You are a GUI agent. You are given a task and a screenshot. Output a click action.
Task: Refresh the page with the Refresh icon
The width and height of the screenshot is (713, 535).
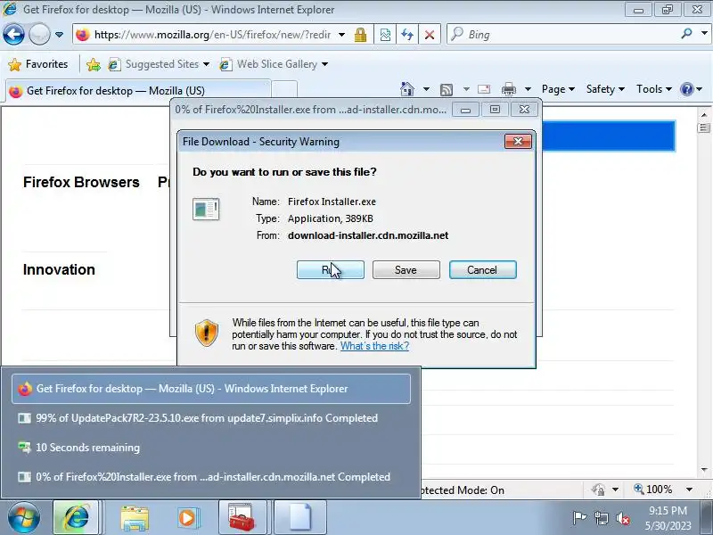pyautogui.click(x=407, y=35)
